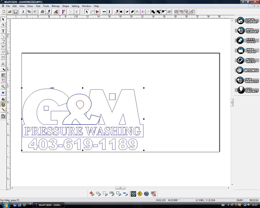Zoom to all objects
Screen dimensions: 260x208
112,194
